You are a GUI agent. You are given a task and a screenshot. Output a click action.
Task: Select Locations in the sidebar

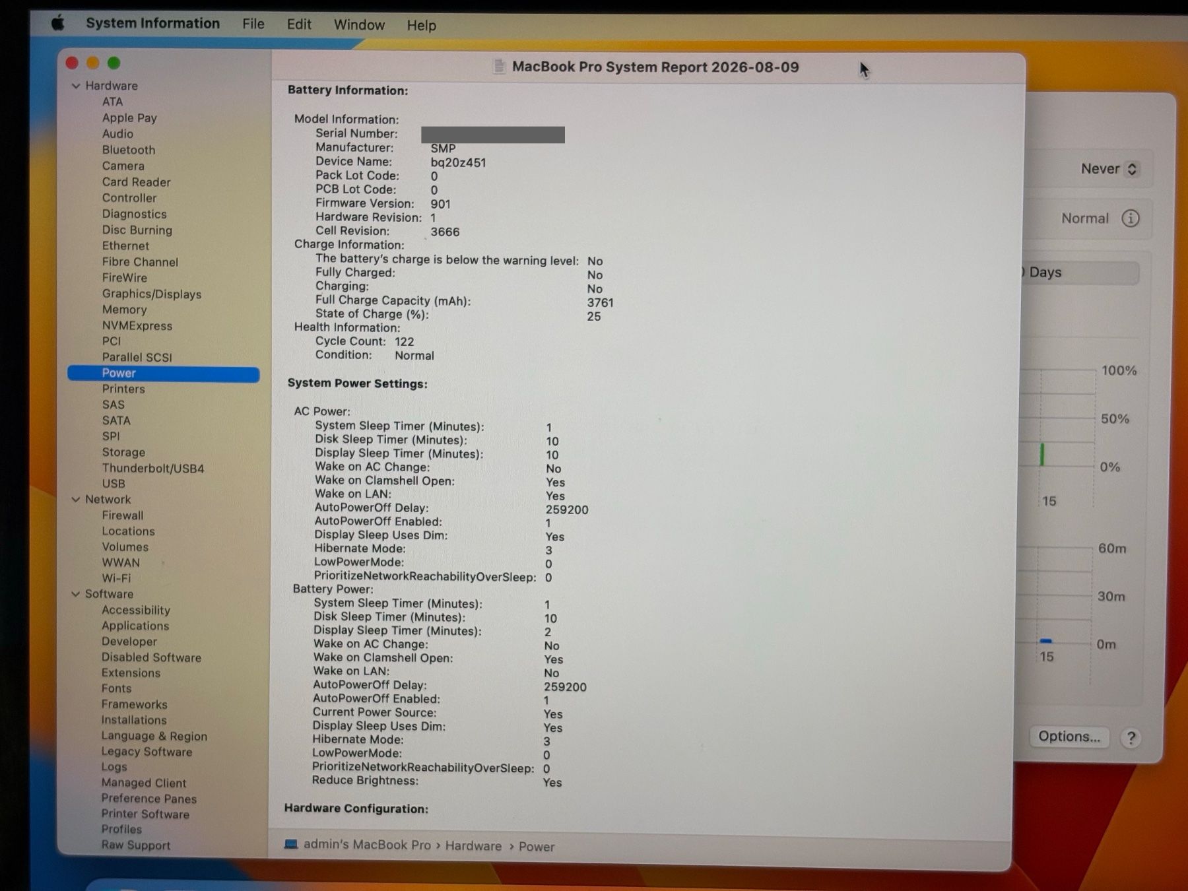(128, 531)
